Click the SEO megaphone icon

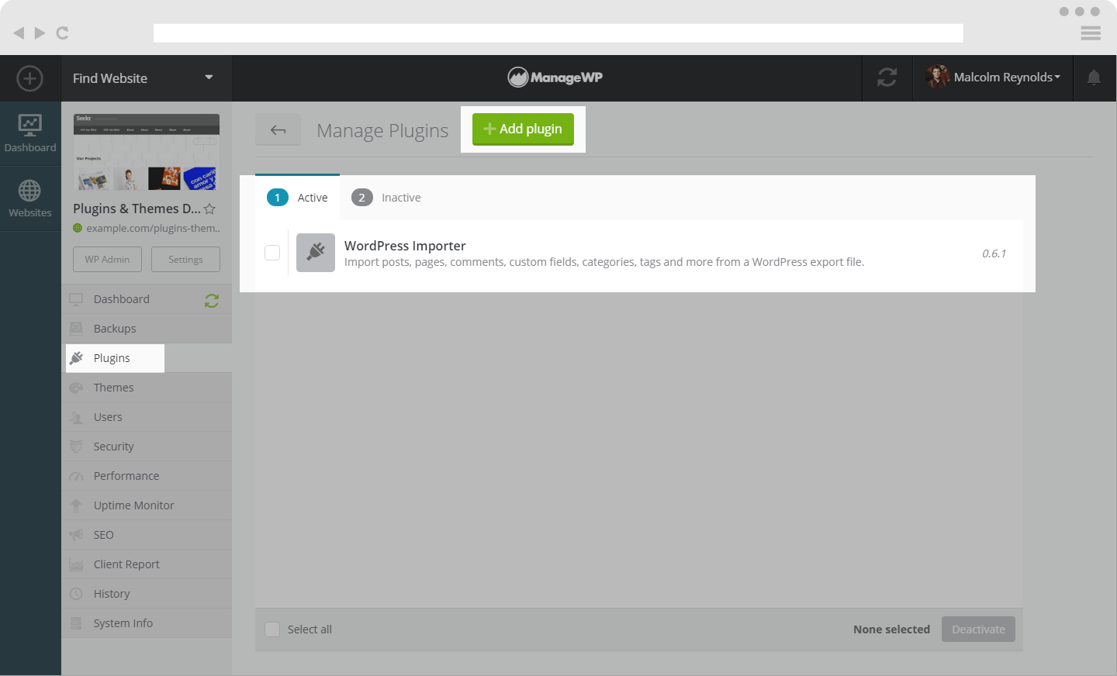pyautogui.click(x=76, y=535)
